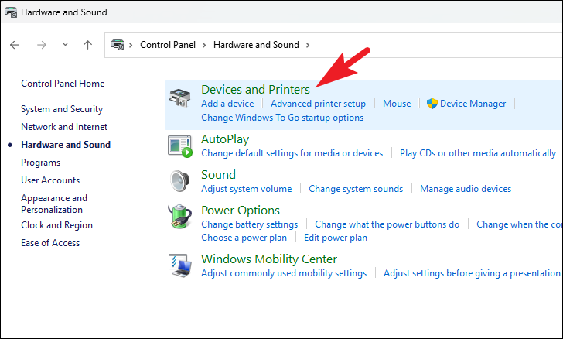Viewport: 563px width, 339px height.
Task: Click the forward navigation arrow
Action: coord(42,45)
